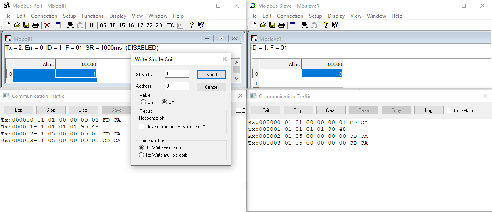Click grayed chart icon next to TC
492x212 pixels.
[180, 25]
